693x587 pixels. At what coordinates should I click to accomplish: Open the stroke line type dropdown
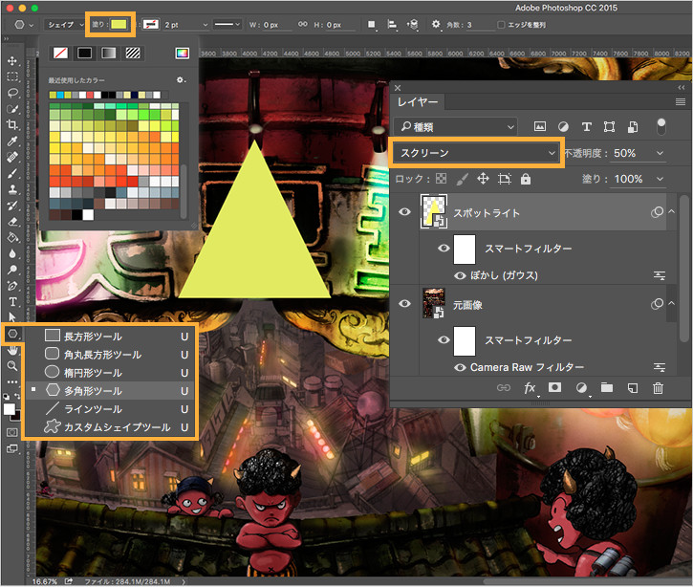pos(227,24)
